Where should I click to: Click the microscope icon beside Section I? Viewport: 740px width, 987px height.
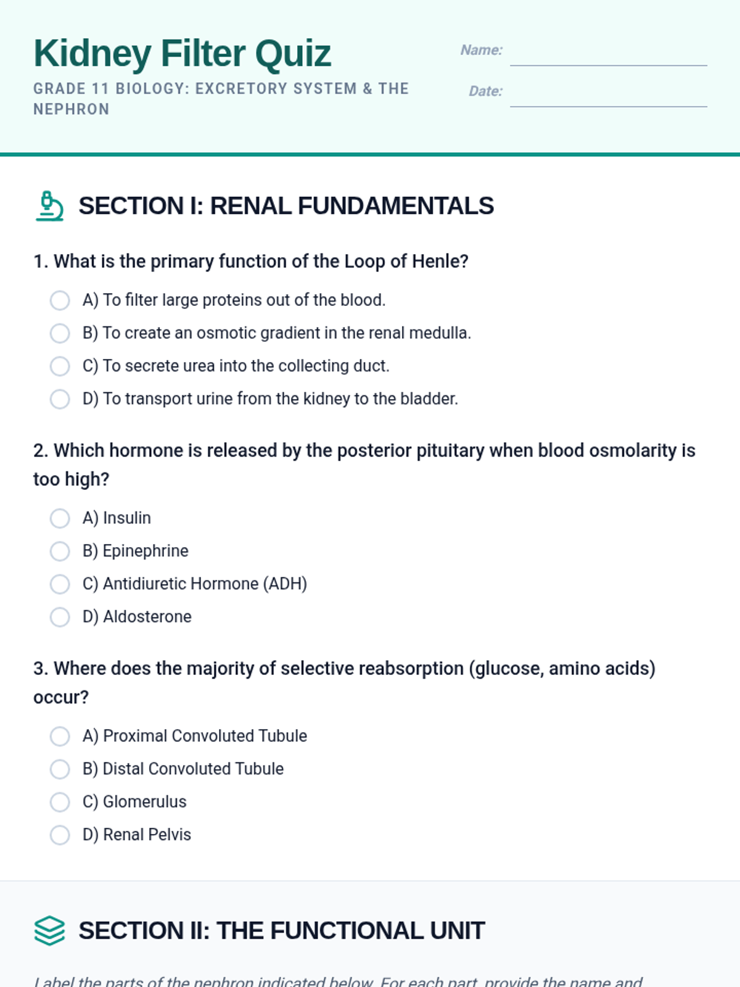[x=49, y=206]
